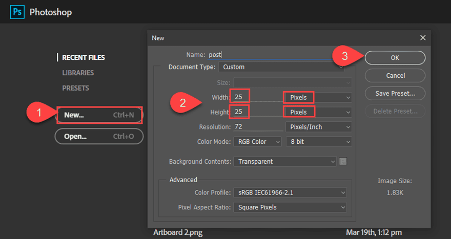Click the Image Size value 1.83K
Screen dimensions: 451x239
395,193
